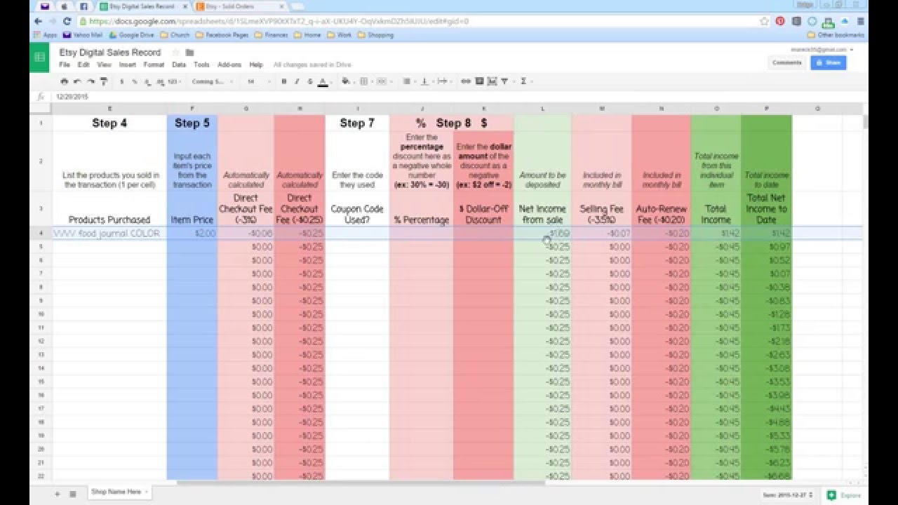Screen dimensions: 898x505
Task: Click the move-to-folder icon beside the title
Action: click(189, 53)
